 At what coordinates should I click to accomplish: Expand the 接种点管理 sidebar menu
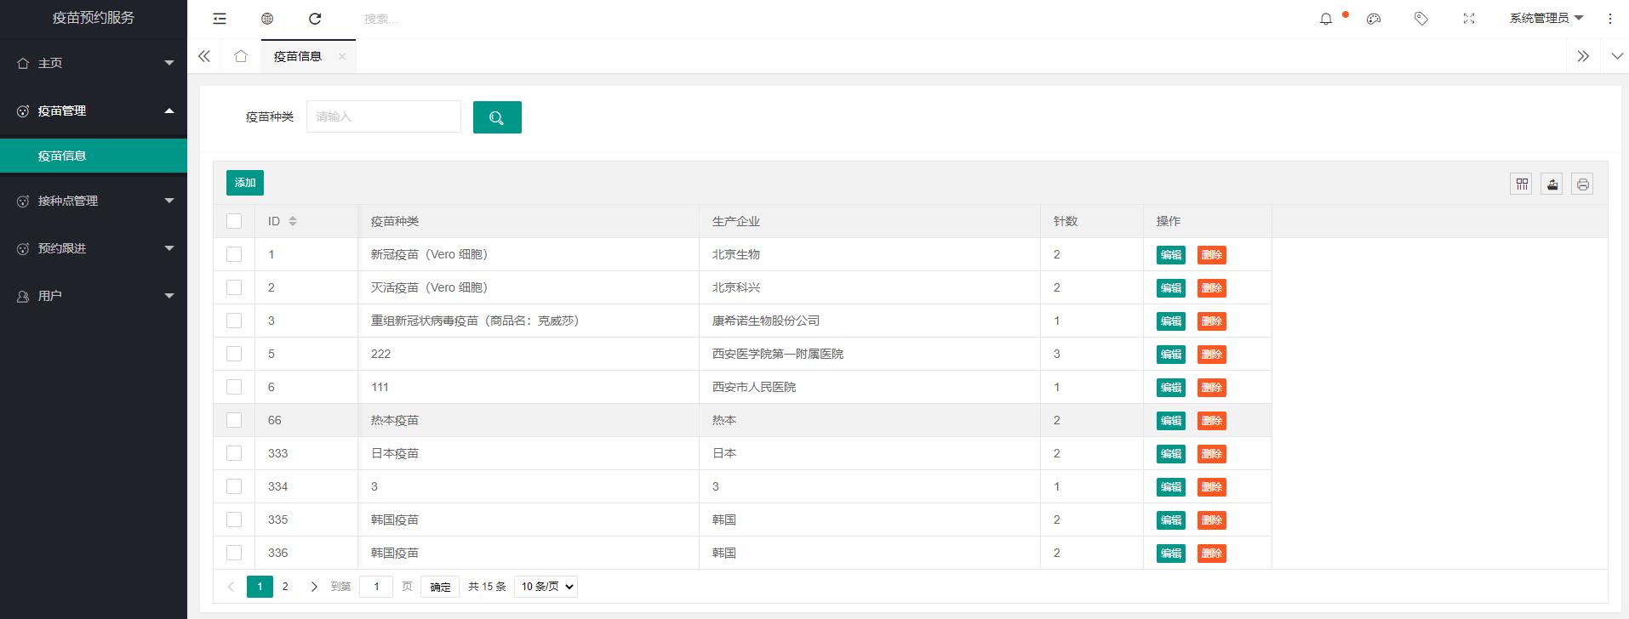coord(94,201)
